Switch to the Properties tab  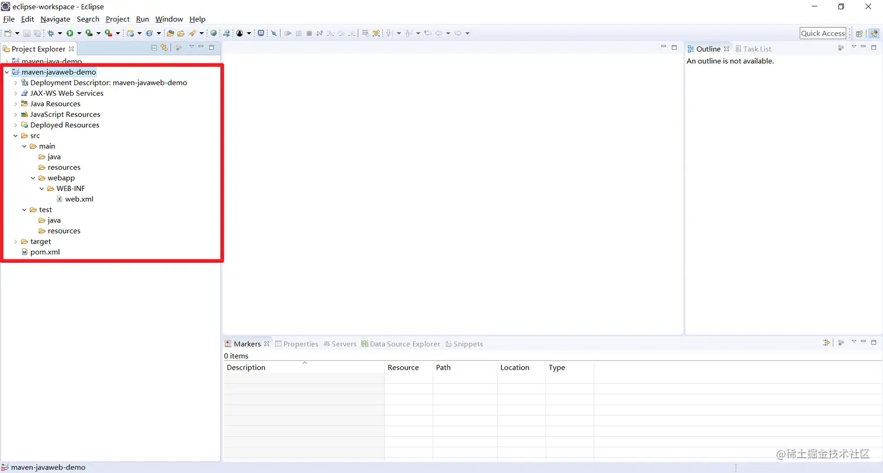(297, 344)
